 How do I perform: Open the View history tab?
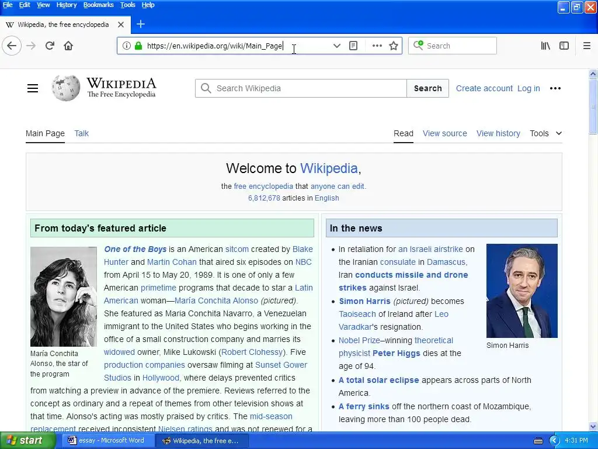tap(498, 133)
